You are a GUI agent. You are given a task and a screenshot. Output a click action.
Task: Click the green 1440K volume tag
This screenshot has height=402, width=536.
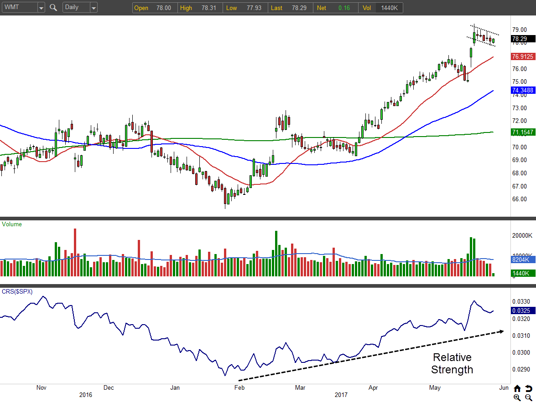click(520, 273)
